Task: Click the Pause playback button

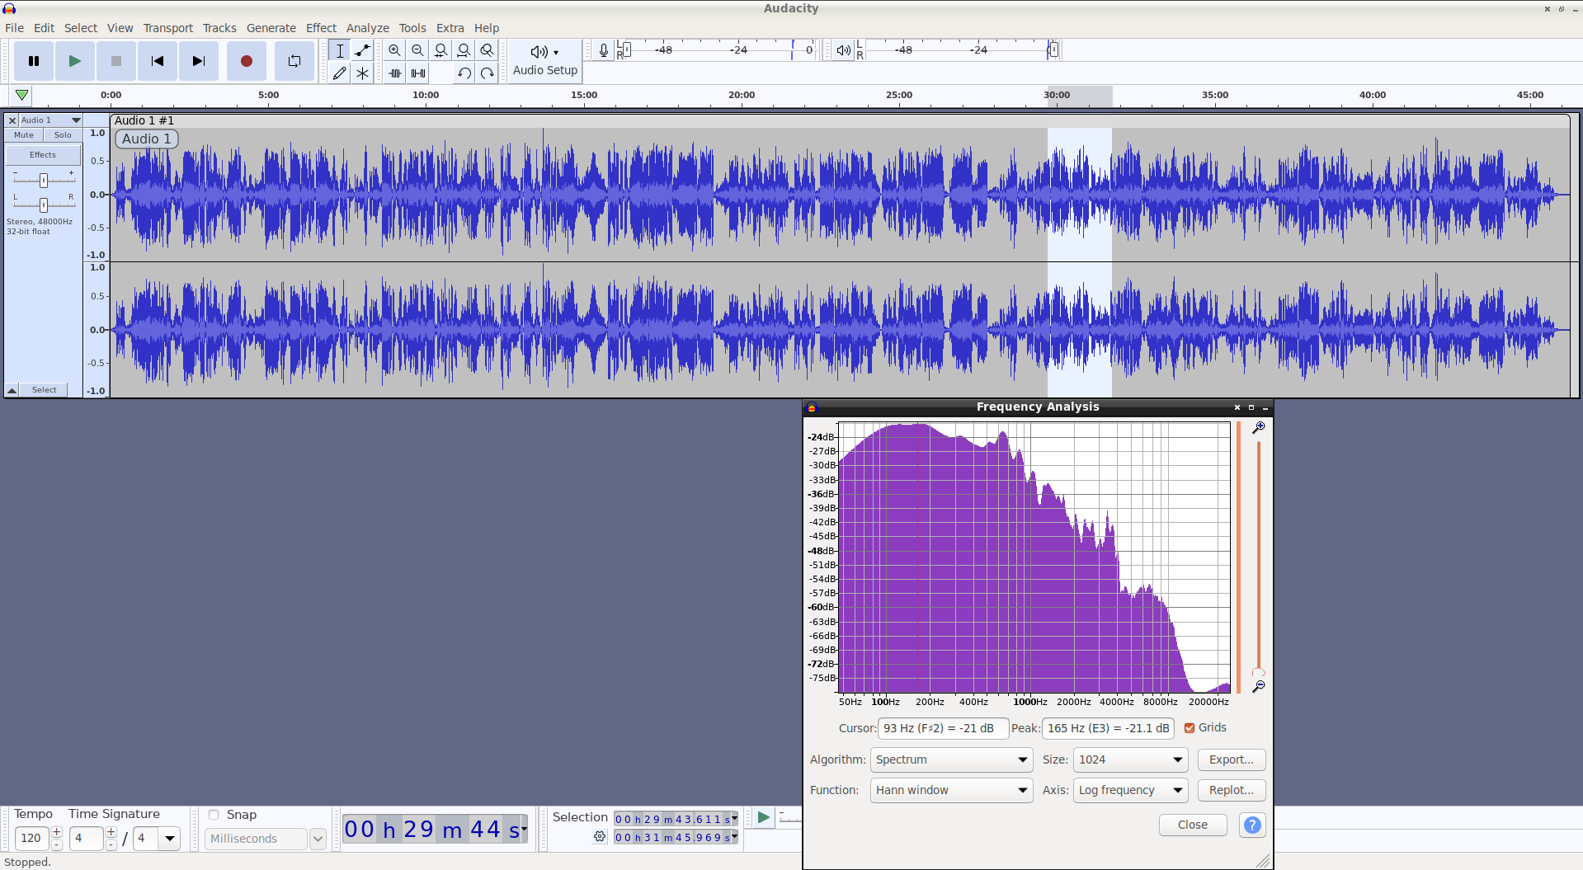Action: [x=34, y=61]
